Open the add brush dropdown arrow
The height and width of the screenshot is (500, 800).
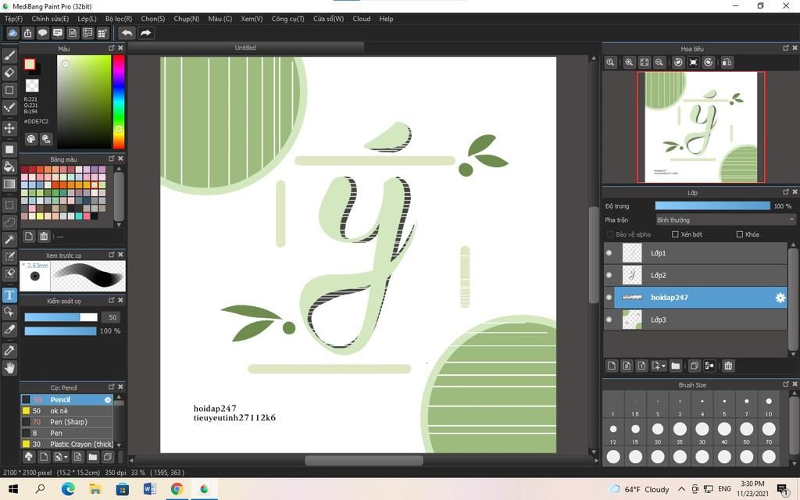(66, 457)
